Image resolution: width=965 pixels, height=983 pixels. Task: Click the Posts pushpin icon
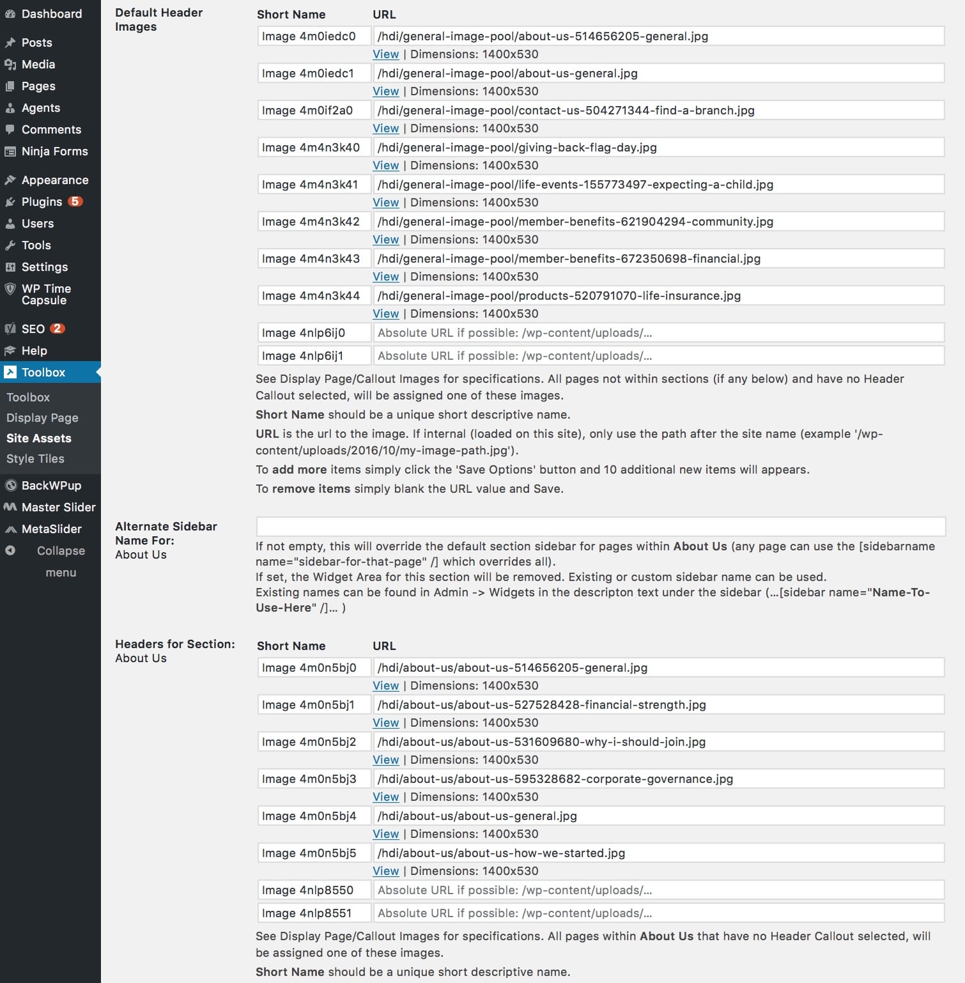pyautogui.click(x=10, y=43)
